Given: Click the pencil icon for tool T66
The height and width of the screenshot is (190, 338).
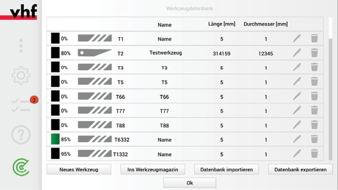Looking at the screenshot, I should tap(297, 96).
